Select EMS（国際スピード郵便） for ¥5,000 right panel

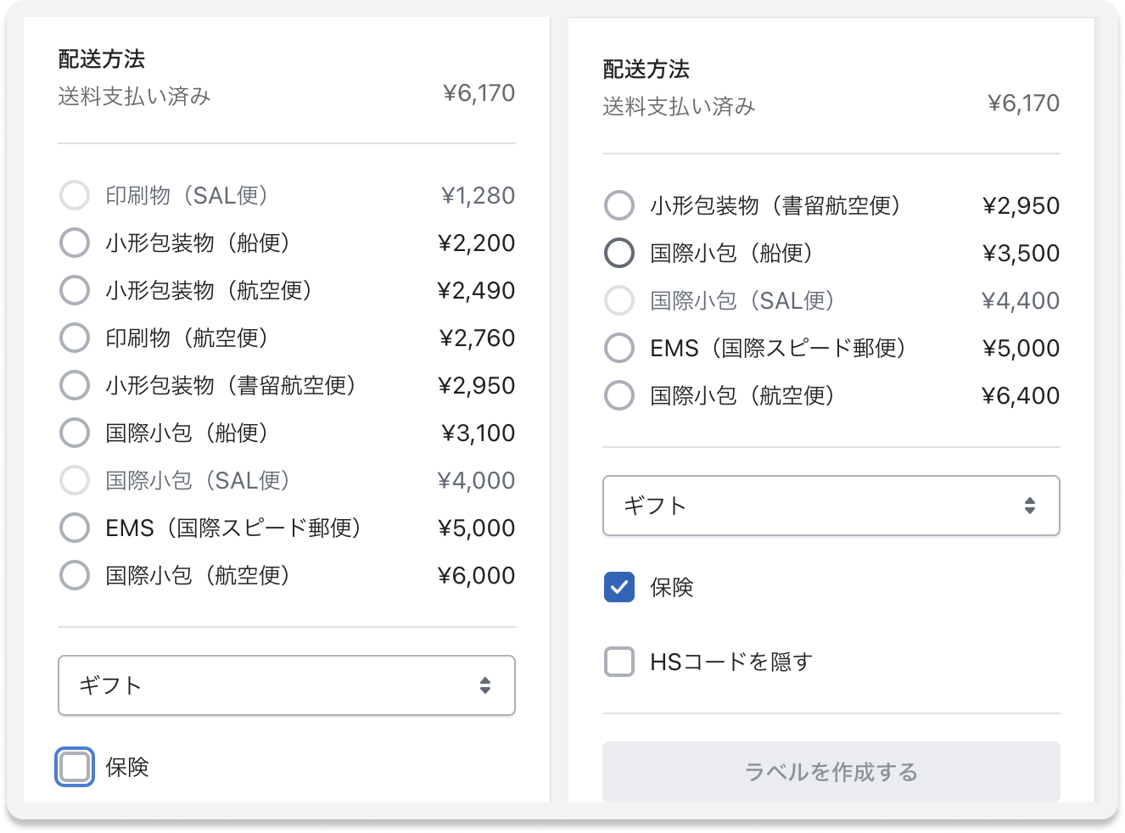click(618, 348)
